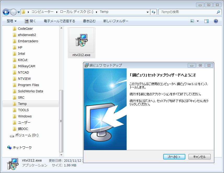Minimize the 鍋ビュワ セットアップ dialog
224x173 pixels.
tap(192, 65)
